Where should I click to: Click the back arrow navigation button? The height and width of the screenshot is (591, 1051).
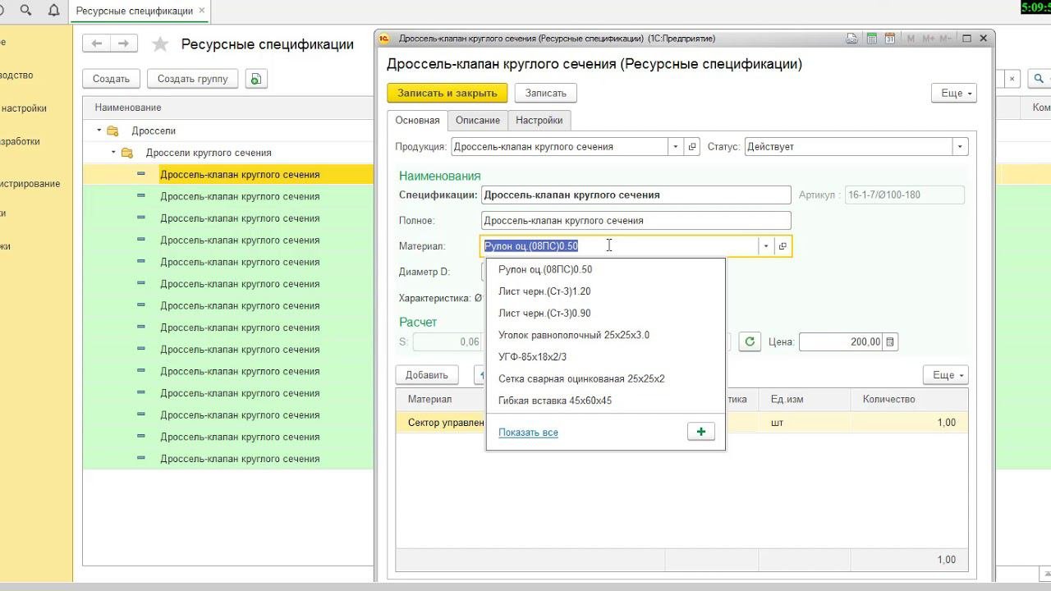pos(98,44)
